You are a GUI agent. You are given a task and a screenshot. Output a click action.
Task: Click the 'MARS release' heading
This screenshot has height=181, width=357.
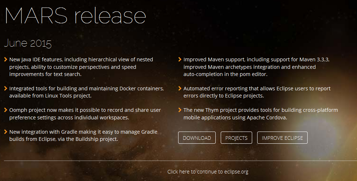[x=75, y=15]
